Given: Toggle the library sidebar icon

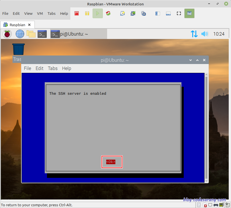Looking at the screenshot, I should 158,14.
